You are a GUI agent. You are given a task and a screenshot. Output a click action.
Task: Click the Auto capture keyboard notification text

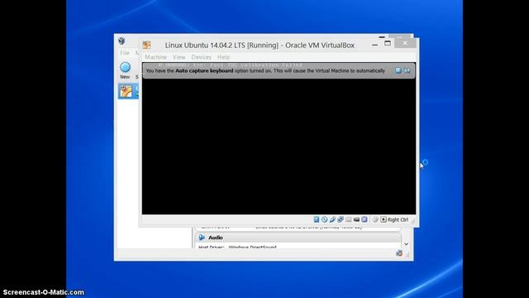coord(265,70)
